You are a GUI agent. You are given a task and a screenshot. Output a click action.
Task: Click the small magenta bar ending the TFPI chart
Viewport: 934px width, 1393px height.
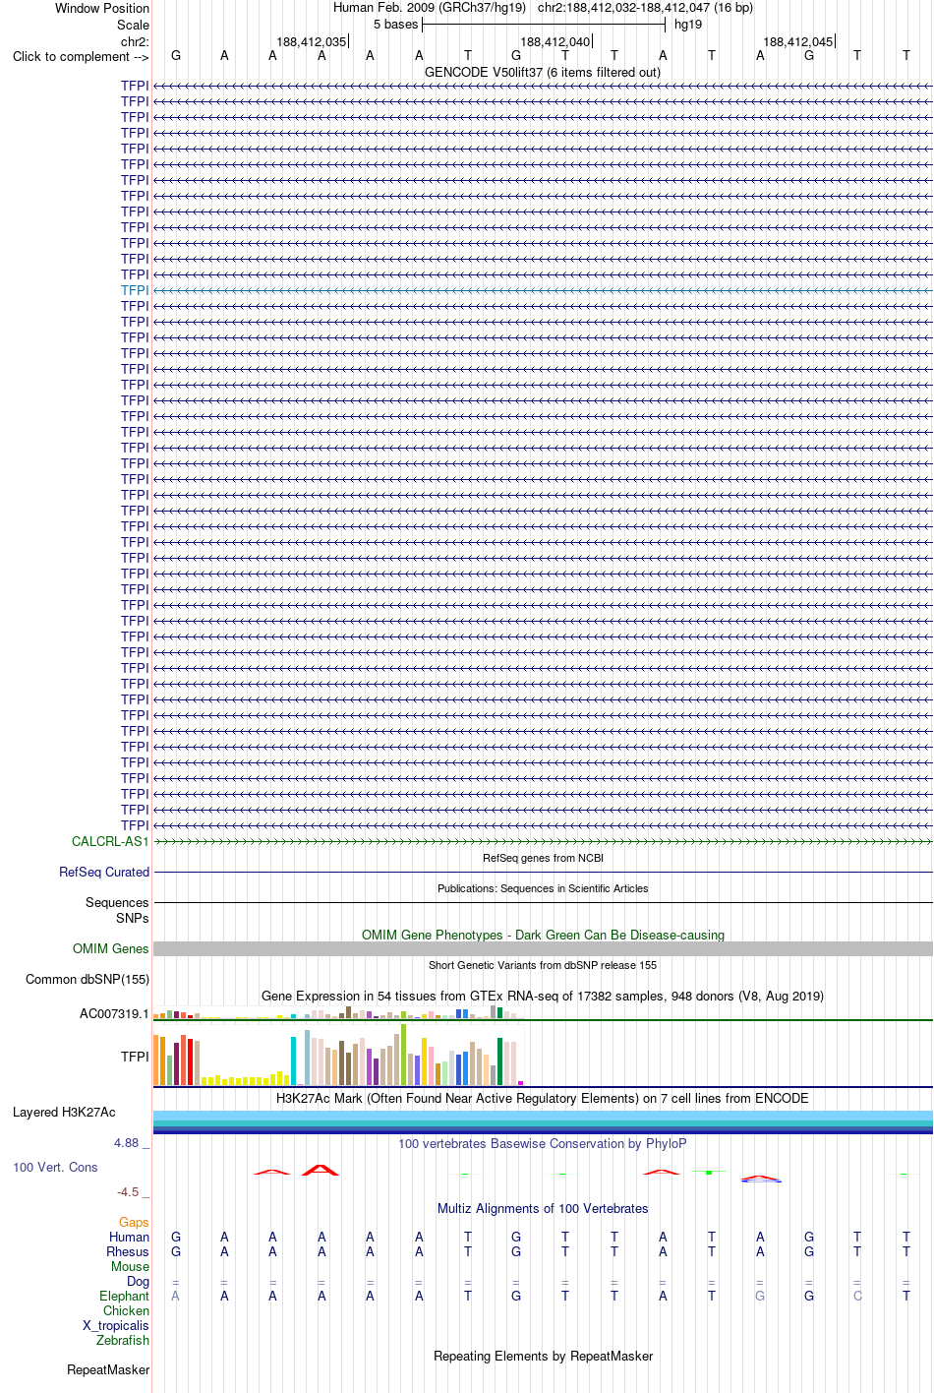click(x=520, y=1083)
